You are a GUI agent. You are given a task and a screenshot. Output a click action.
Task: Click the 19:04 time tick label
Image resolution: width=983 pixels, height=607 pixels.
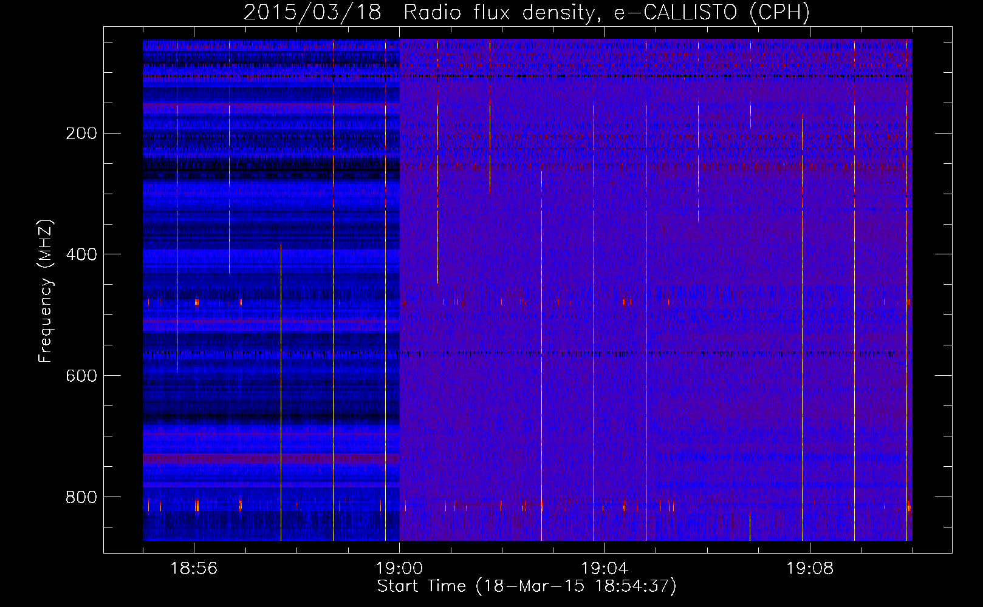coord(605,569)
